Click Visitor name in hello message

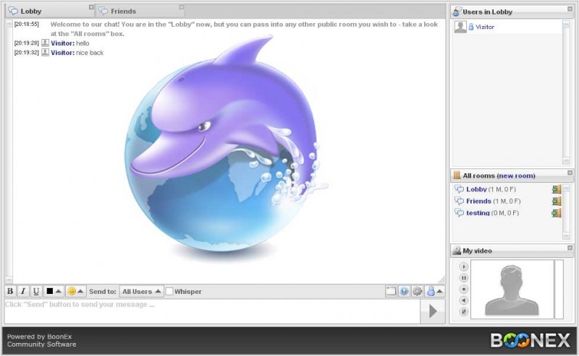click(63, 43)
